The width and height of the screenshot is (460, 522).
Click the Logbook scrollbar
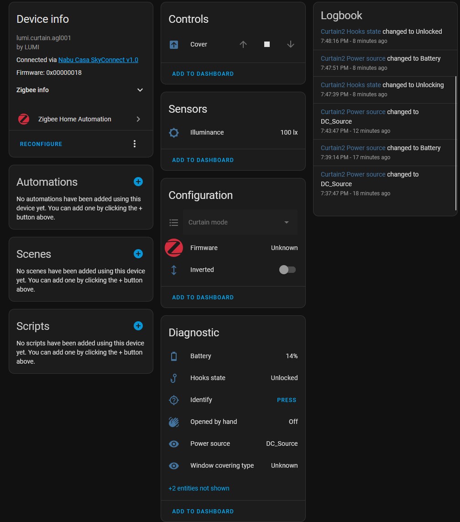(x=456, y=143)
